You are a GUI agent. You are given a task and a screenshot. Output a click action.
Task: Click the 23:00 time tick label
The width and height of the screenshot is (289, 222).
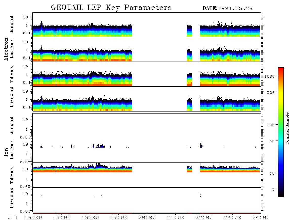(x=233, y=217)
